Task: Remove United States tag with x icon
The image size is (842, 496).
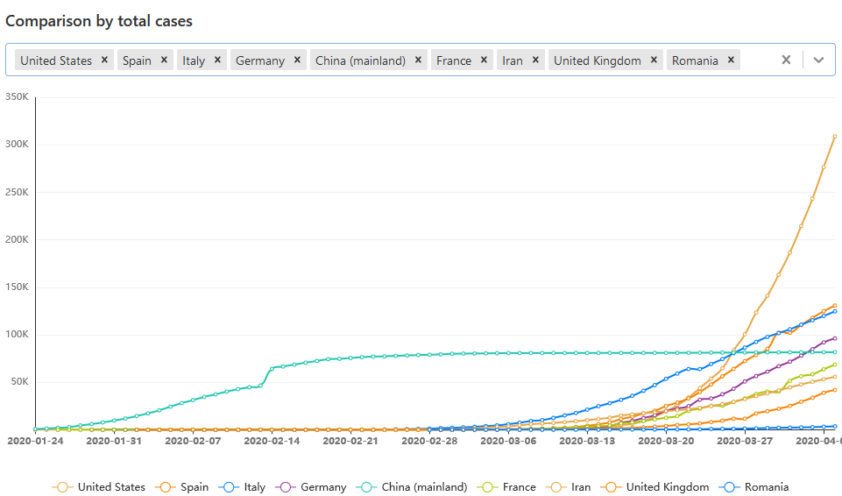Action: pyautogui.click(x=104, y=60)
